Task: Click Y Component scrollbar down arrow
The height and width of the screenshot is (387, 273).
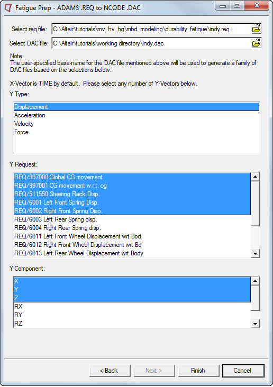Action: (x=255, y=324)
